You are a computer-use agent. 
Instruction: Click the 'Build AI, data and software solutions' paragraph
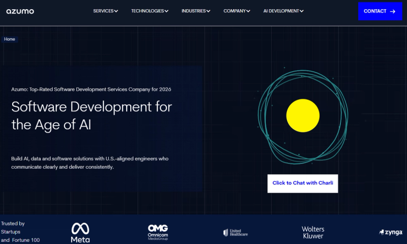90,162
